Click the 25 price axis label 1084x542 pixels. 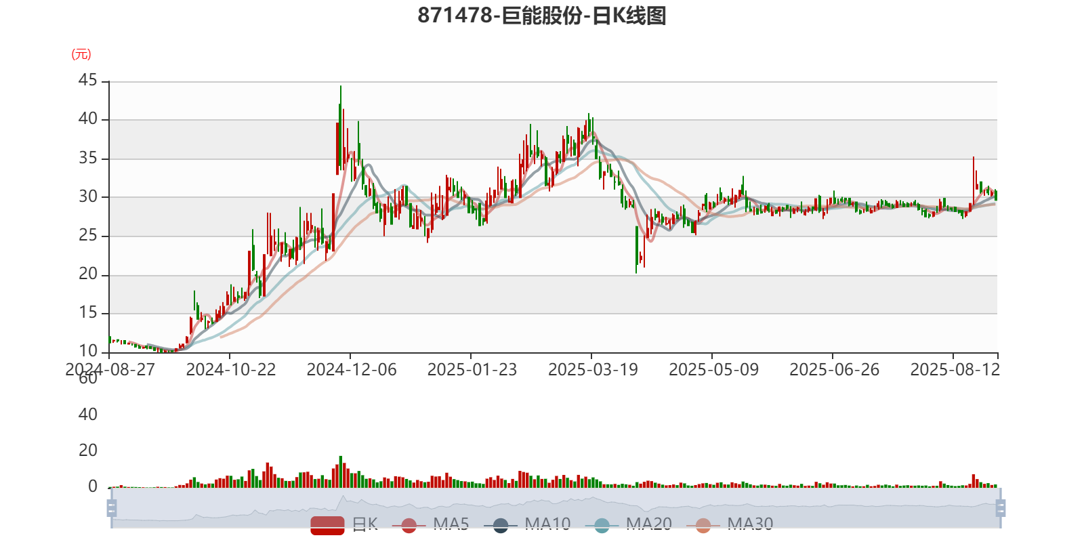(88, 236)
